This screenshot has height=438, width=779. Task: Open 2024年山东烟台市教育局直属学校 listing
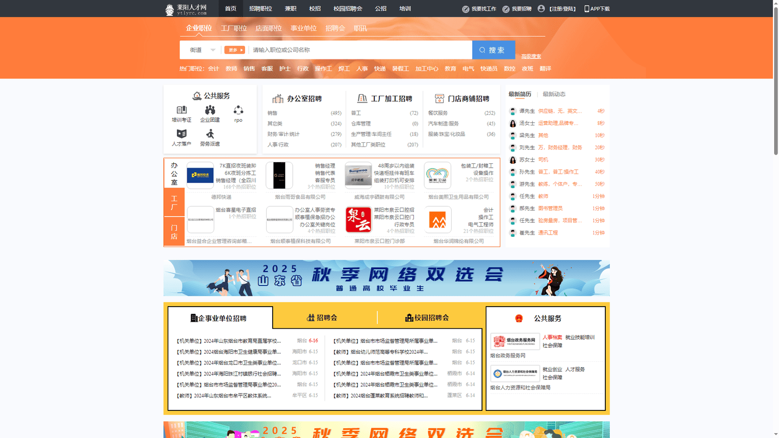click(229, 341)
